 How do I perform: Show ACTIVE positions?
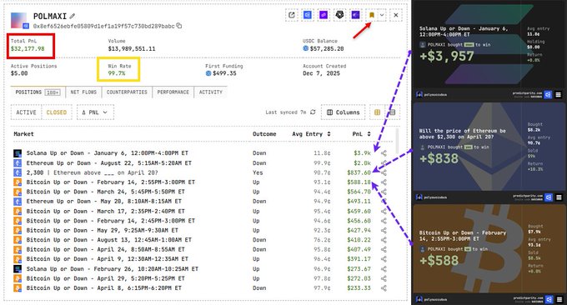[x=26, y=112]
